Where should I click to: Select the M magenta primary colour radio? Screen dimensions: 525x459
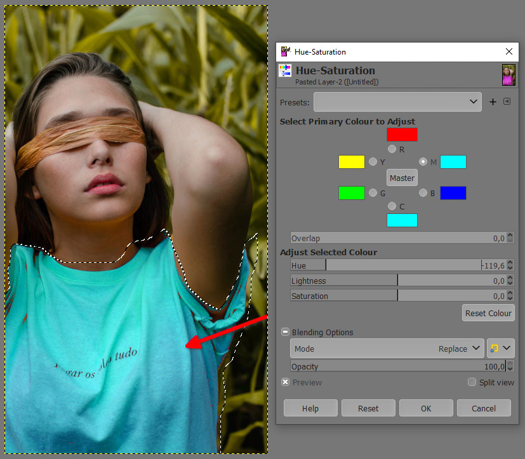click(423, 162)
